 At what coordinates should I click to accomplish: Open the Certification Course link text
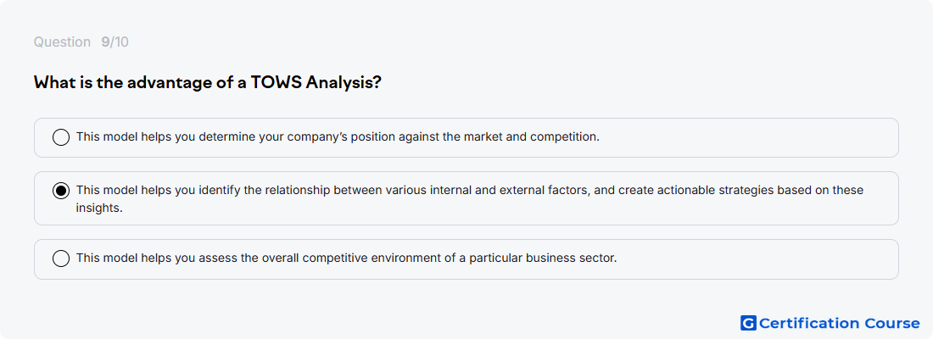[839, 323]
